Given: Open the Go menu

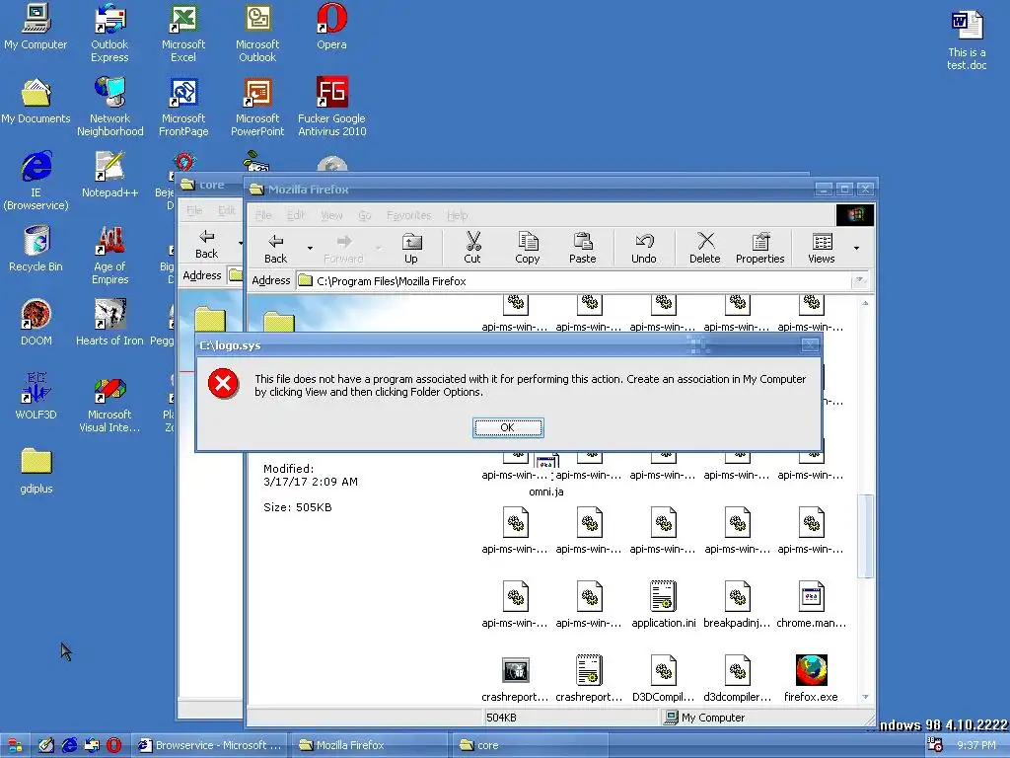Looking at the screenshot, I should tap(365, 215).
